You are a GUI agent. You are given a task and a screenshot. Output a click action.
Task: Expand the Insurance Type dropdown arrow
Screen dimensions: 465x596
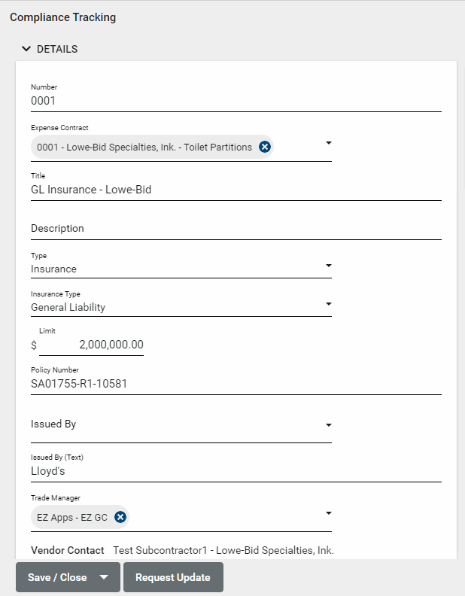tap(328, 304)
